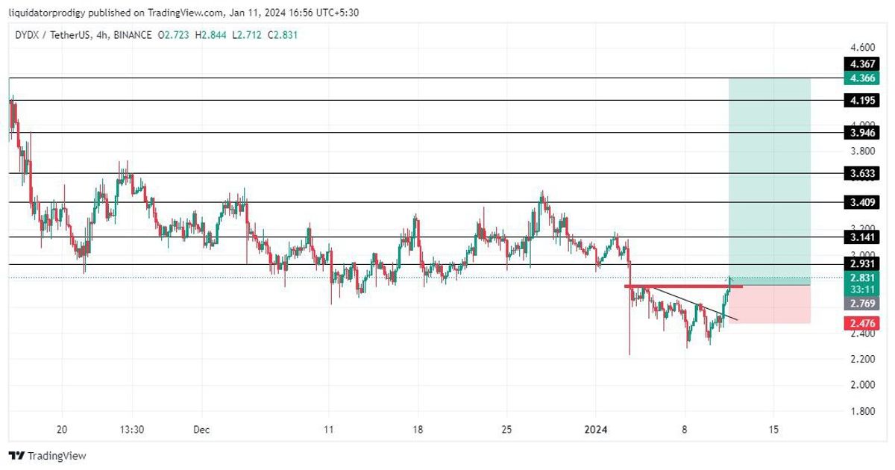895x470 pixels.
Task: Click the 4.367 black price label
Action: 862,64
